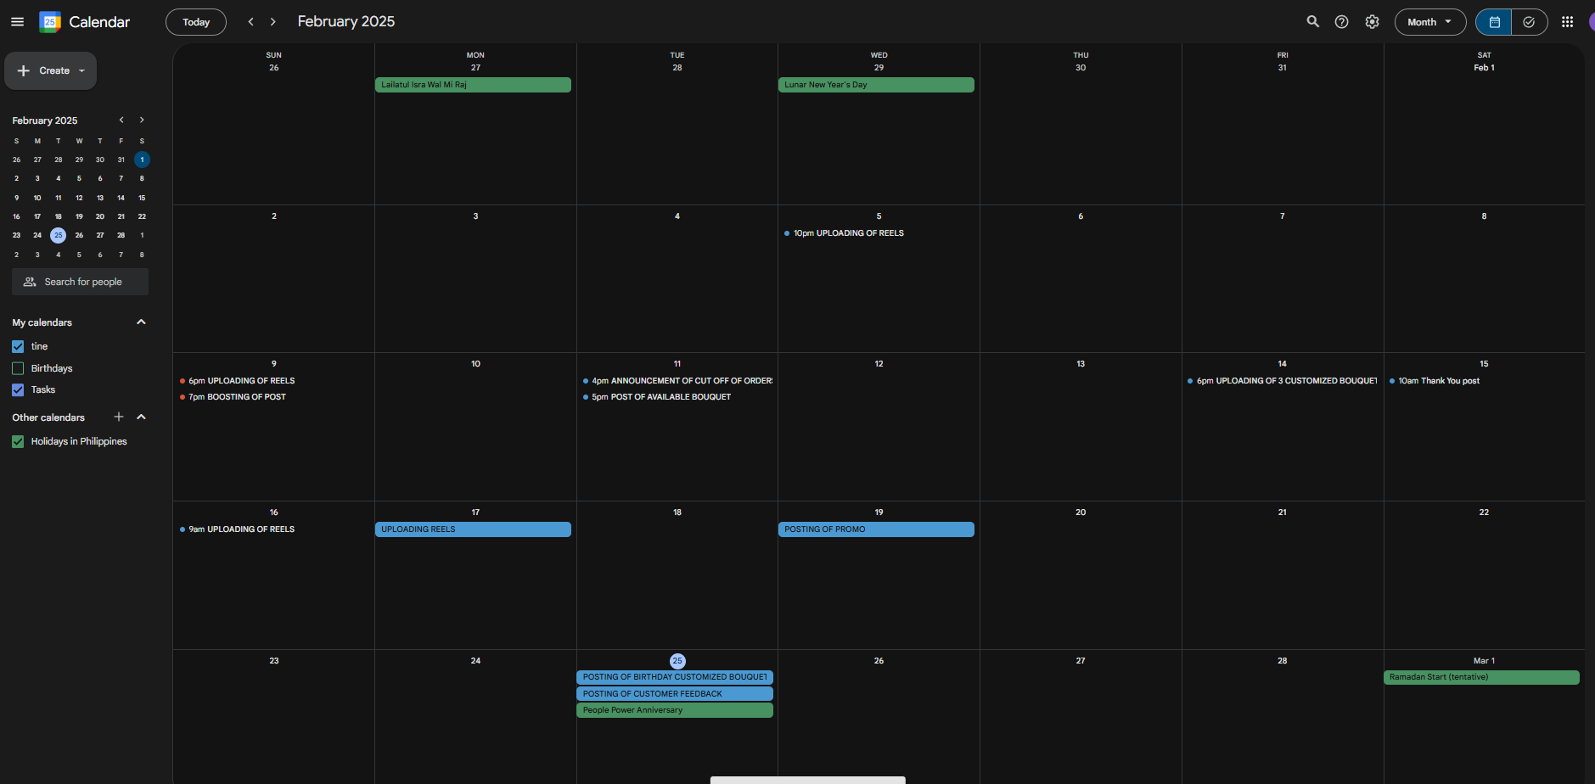Open the Month view dropdown

coord(1429,22)
